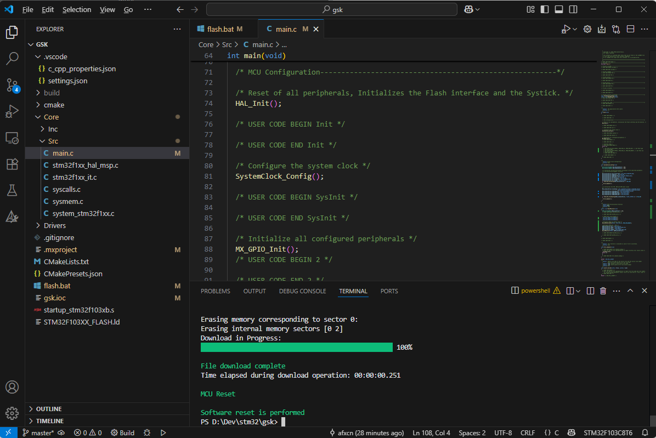656x438 pixels.
Task: Open the Run and Debug view
Action: [x=12, y=112]
